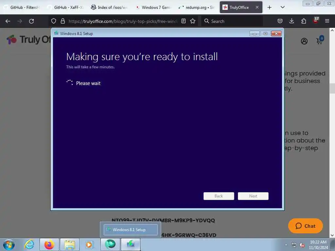Open the Firefox hamburger application menu

point(327,21)
